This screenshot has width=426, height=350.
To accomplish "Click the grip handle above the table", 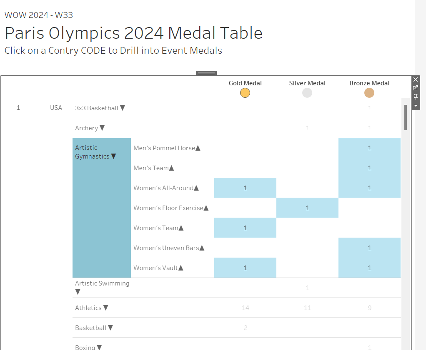I will point(206,72).
